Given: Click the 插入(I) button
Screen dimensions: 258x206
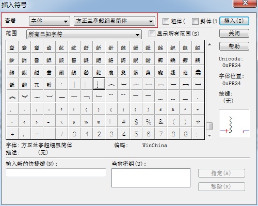Looking at the screenshot, I should coord(234,21).
